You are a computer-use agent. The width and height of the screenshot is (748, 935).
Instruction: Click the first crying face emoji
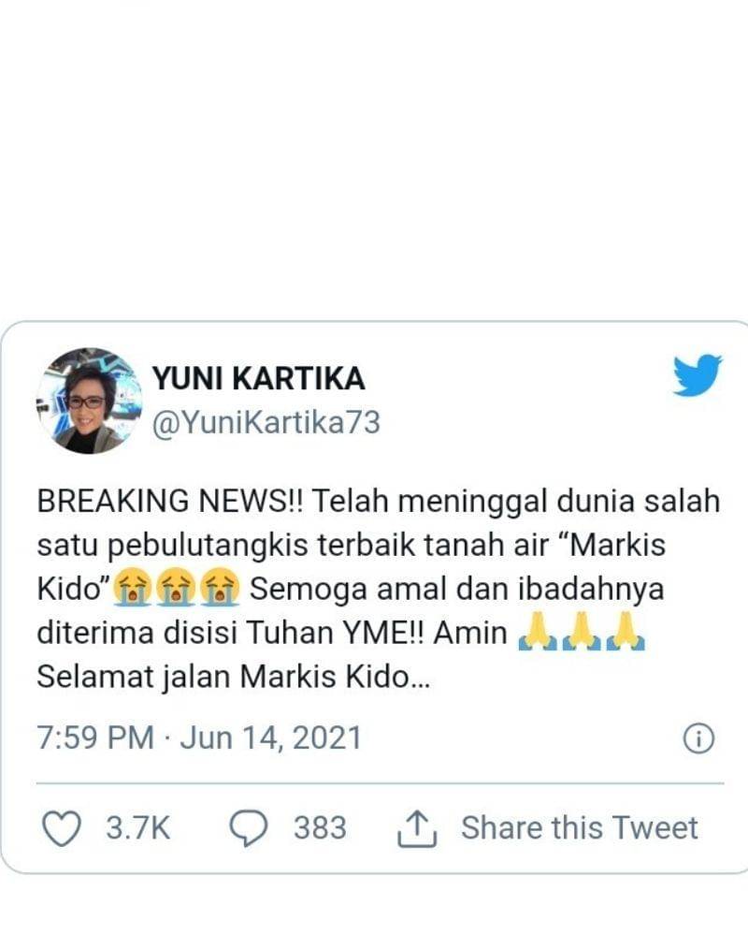132,588
